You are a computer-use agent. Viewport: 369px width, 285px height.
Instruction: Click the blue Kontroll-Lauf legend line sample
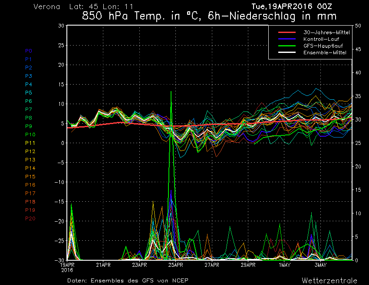[x=287, y=39]
